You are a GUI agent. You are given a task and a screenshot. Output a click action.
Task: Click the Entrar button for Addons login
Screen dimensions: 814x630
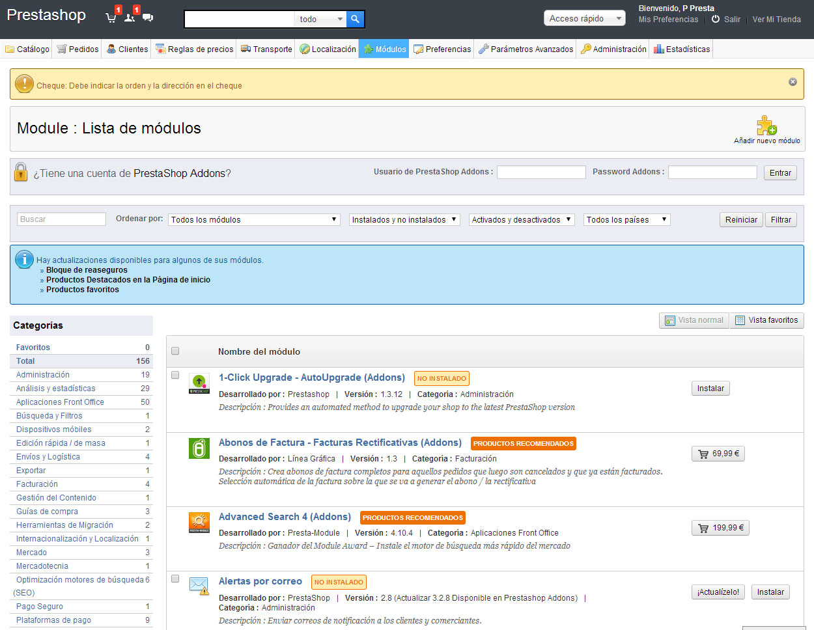[780, 172]
